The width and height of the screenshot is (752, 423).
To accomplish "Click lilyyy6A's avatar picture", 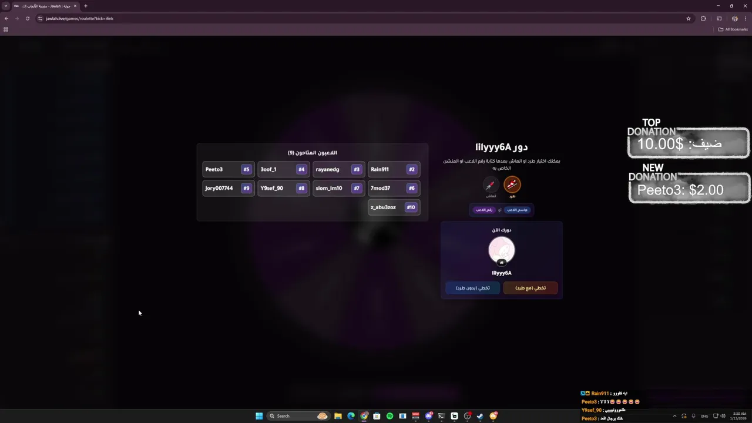I will [502, 250].
